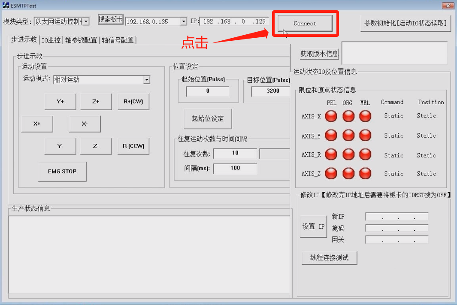Click the 获取版本信息 button
457x305 pixels.
click(319, 54)
